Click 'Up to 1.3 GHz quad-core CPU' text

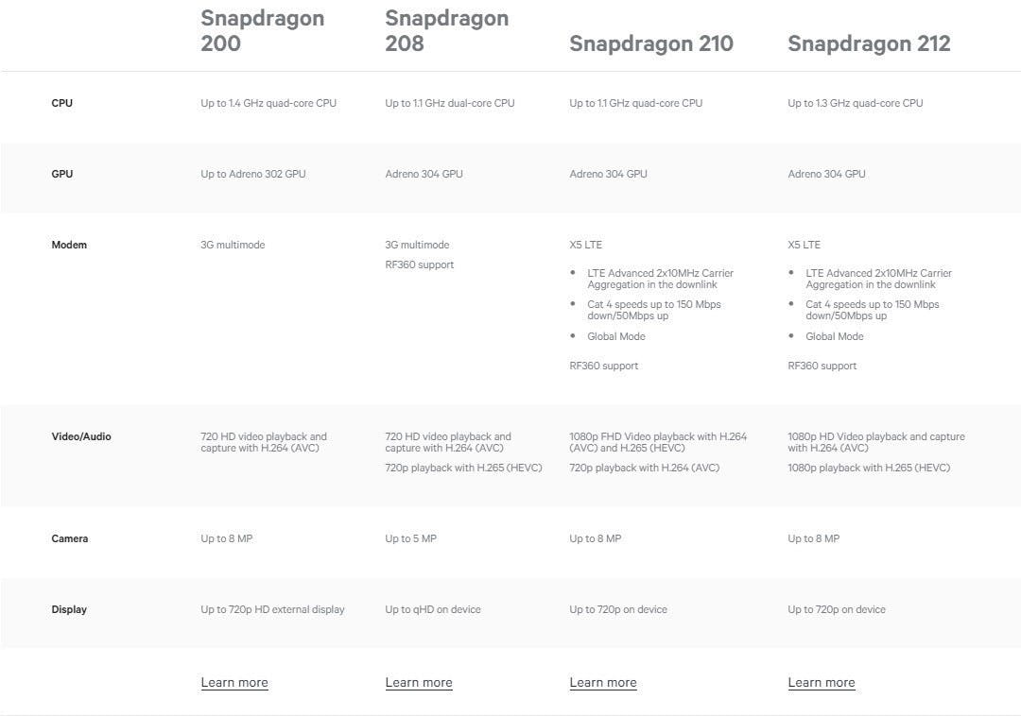[855, 103]
